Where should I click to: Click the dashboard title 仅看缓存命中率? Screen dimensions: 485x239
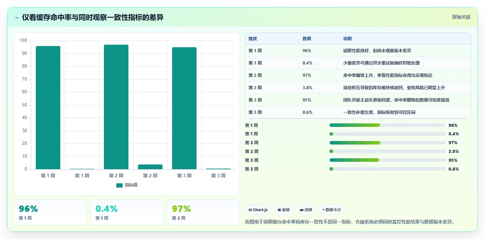[x=93, y=18]
